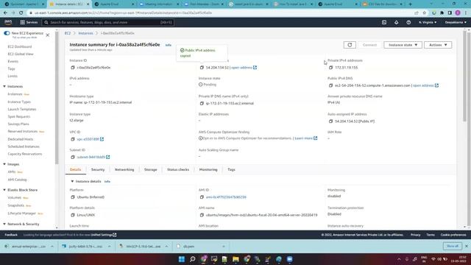This screenshot has height=265, width=471.
Task: Toggle the New EC2 Experience switch
Action: (x=7, y=33)
